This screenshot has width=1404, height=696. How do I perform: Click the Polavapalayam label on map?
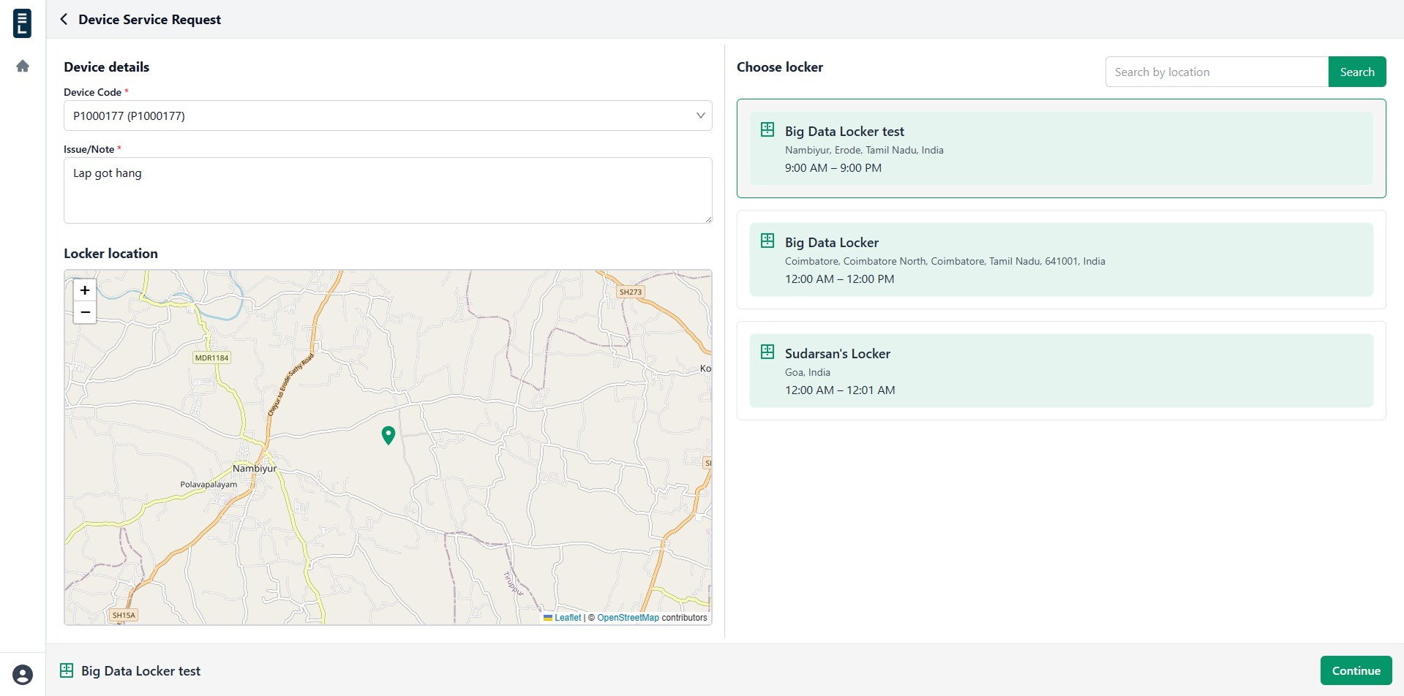[209, 485]
